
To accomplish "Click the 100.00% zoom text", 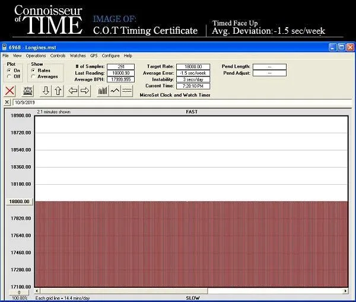I will [x=20, y=298].
